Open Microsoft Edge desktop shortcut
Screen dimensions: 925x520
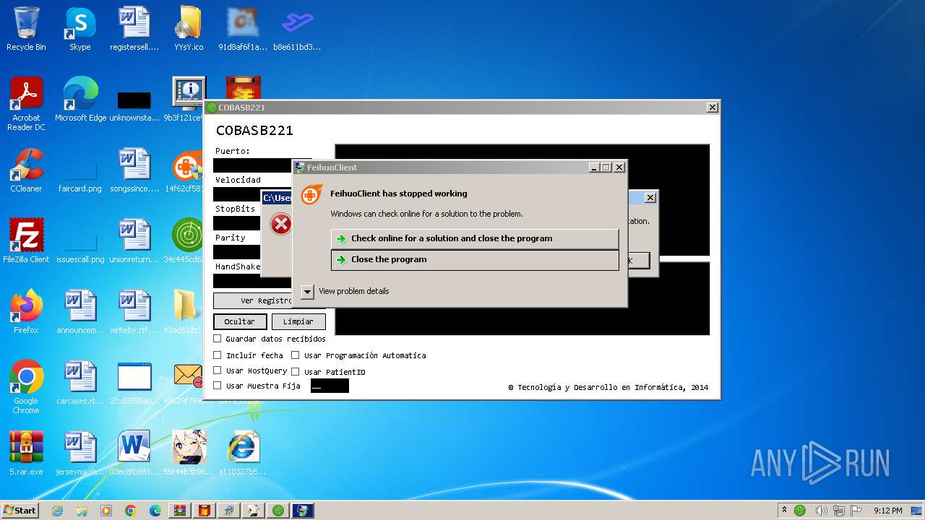(80, 99)
